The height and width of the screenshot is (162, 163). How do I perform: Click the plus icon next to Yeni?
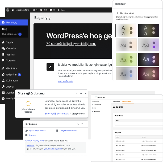point(58,10)
